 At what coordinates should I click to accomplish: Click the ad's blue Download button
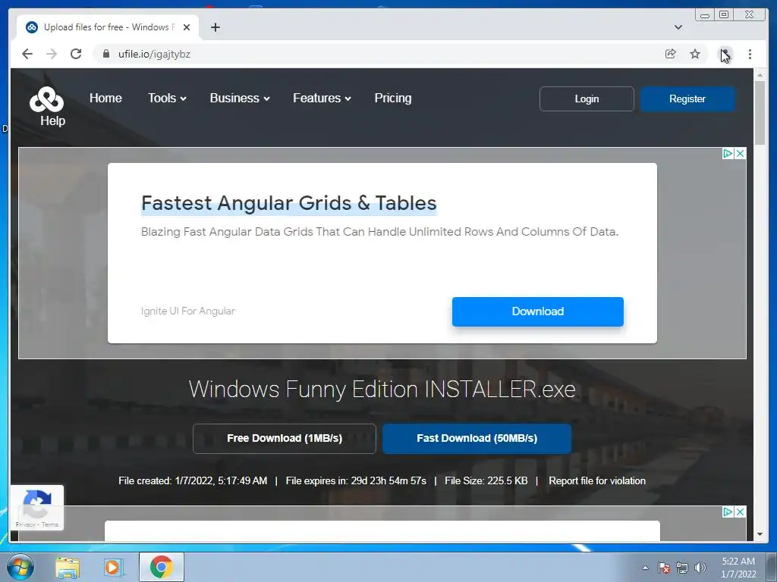(538, 311)
